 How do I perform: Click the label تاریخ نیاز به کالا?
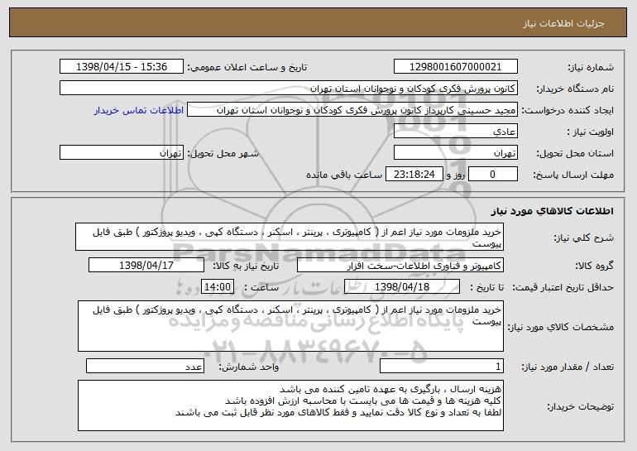tap(247, 266)
